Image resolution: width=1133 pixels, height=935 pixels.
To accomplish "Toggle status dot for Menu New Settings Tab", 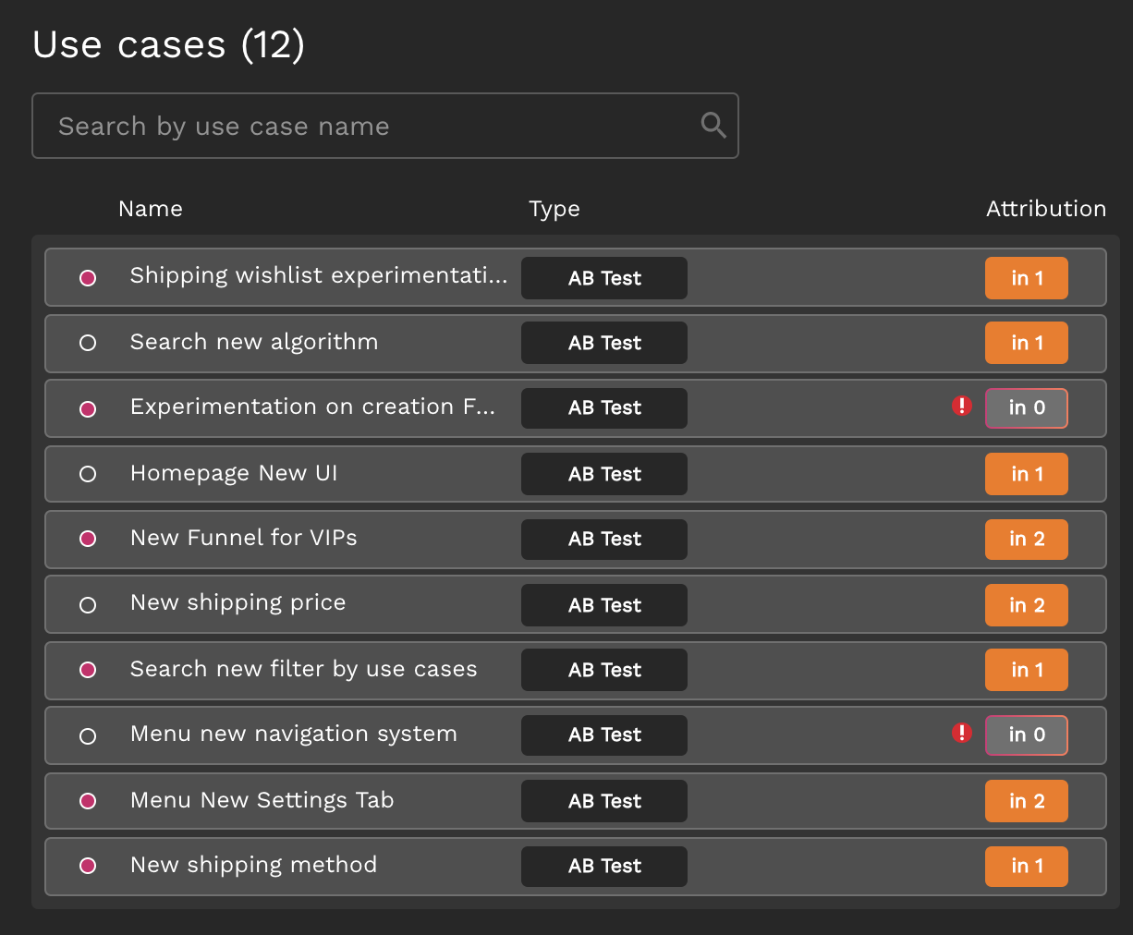I will coord(88,801).
